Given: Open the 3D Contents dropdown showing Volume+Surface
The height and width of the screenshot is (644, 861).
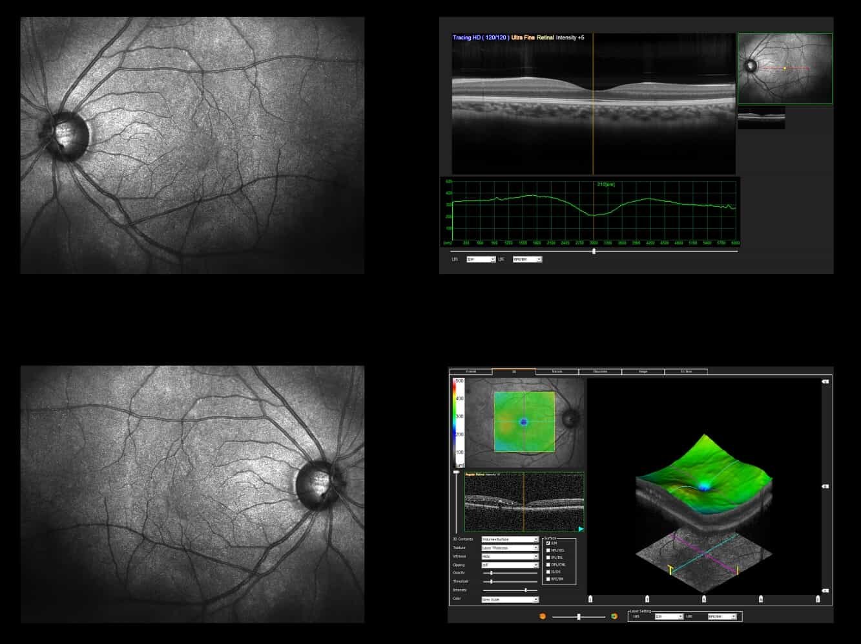Looking at the screenshot, I should [537, 539].
